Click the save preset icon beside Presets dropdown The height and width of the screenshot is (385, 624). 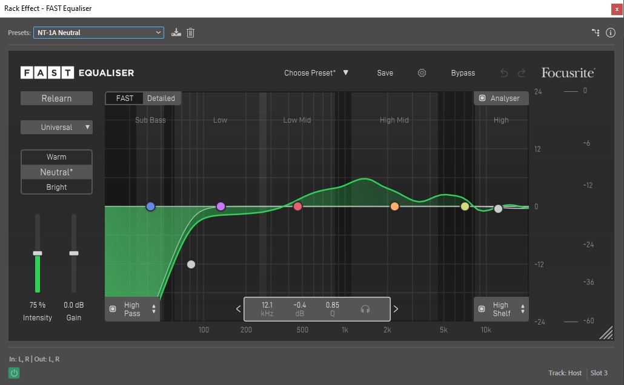(176, 33)
